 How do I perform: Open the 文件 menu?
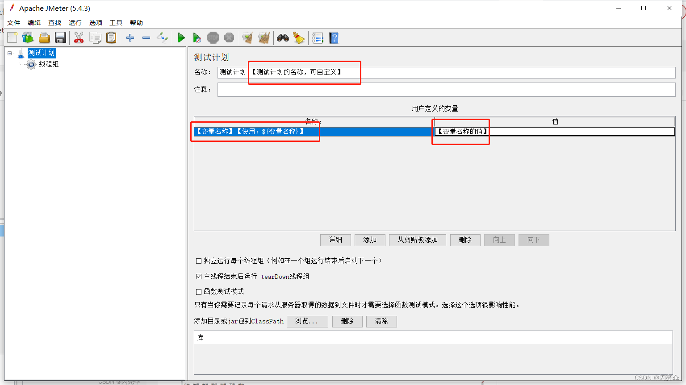pos(14,23)
